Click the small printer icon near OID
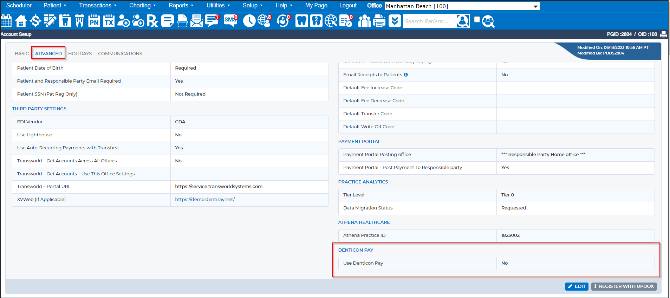Screen dimensions: 670x298 pos(664,34)
